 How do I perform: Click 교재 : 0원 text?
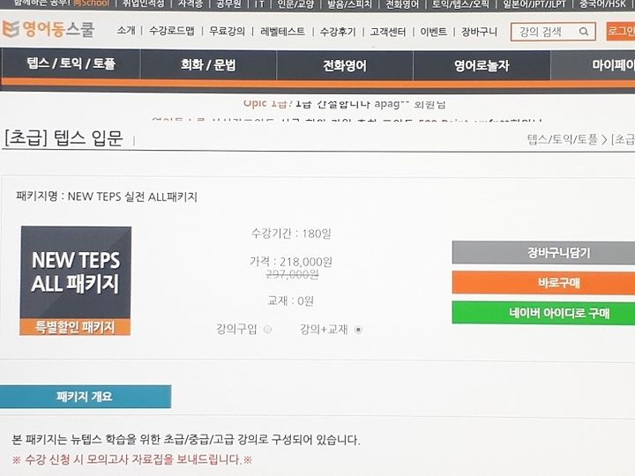(x=290, y=301)
